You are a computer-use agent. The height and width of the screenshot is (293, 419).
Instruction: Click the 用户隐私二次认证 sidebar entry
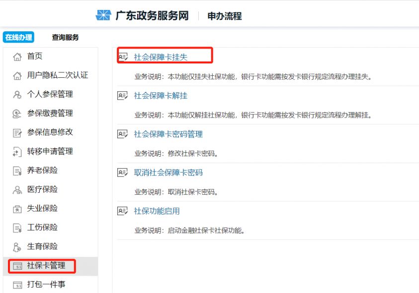47,75
